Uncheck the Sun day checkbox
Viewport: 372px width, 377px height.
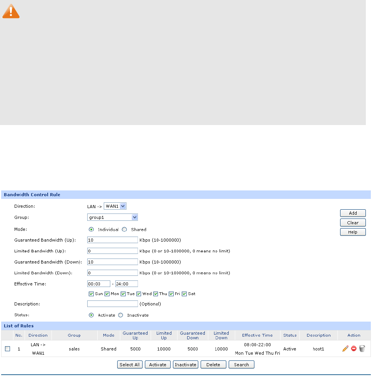91,294
